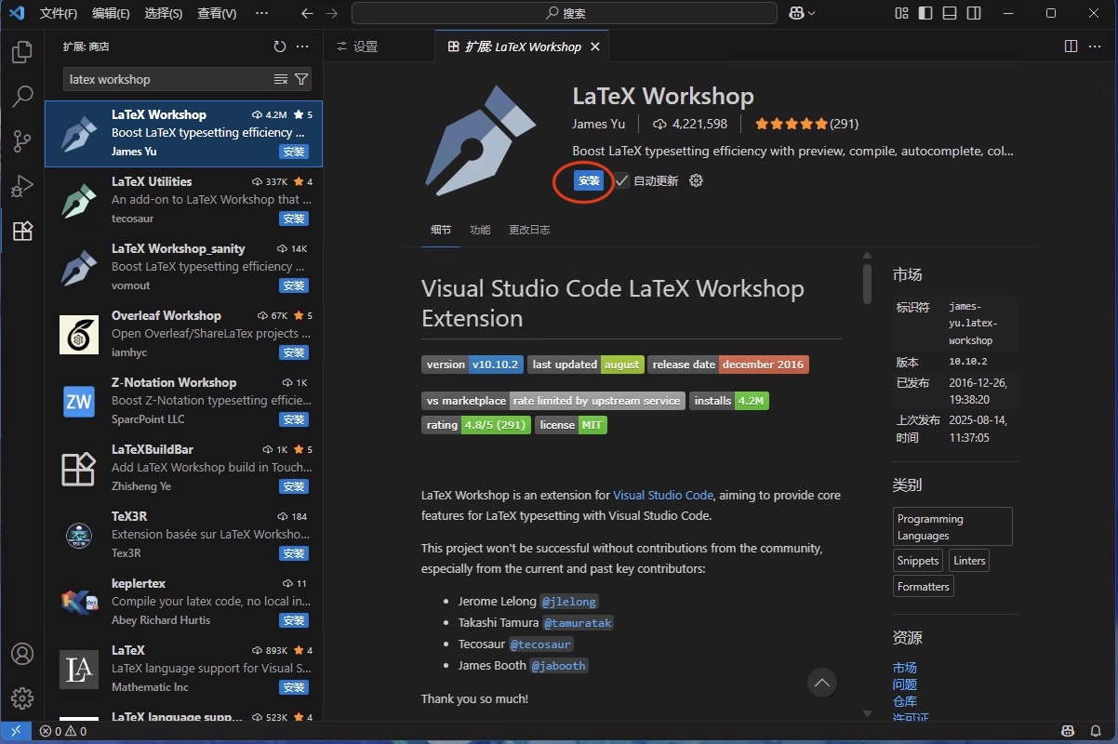Screen dimensions: 1118x744
Task: Open more actions in extensions sidebar header
Action: [x=302, y=46]
